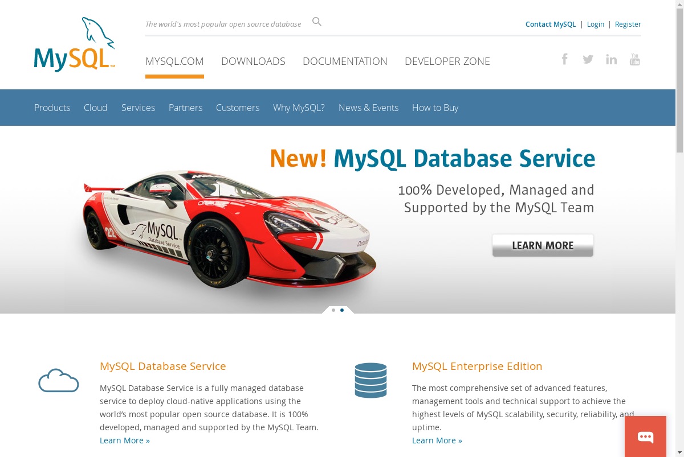Open the News & Events menu
The width and height of the screenshot is (684, 457).
point(368,108)
